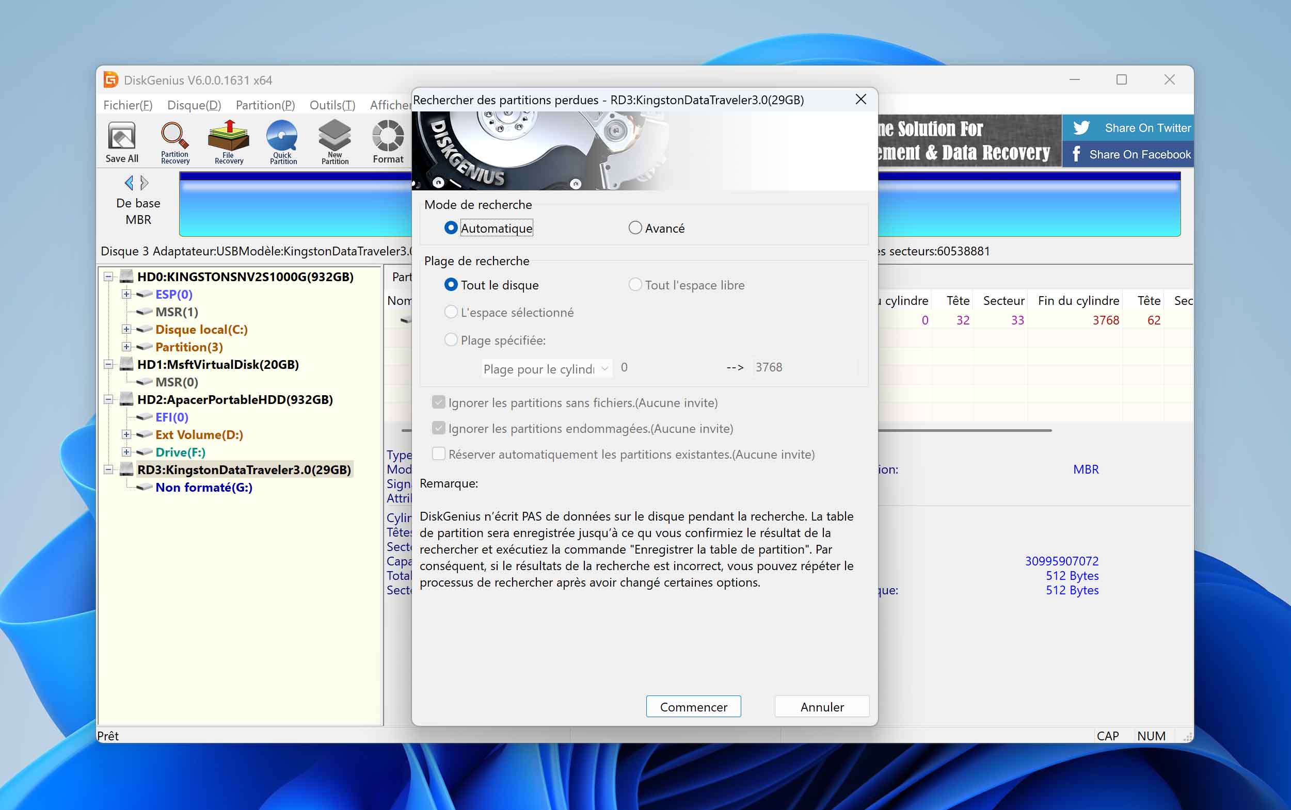Click HD2 ApacerPortableHDD drive icon
This screenshot has height=810, width=1291.
(x=126, y=399)
